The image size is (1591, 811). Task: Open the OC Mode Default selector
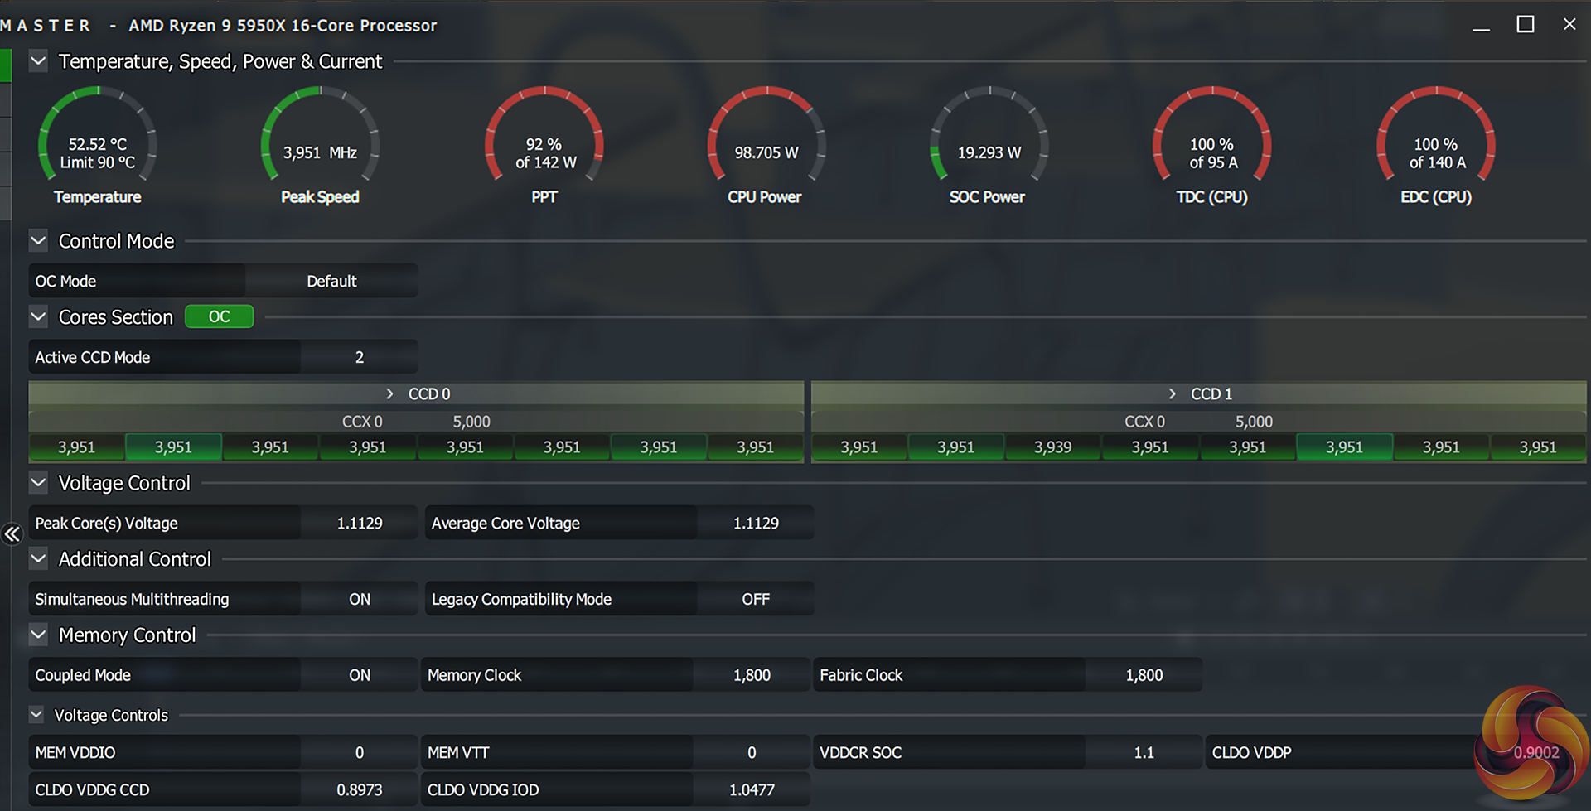tap(331, 281)
